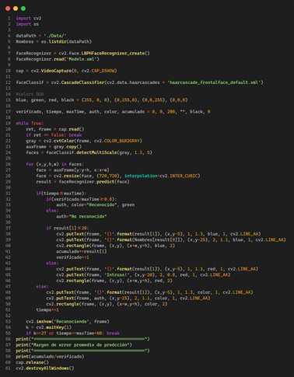The width and height of the screenshot is (294, 377).
Task: Click the 'Nombres = os.listdir(dataPath)' line
Action: (54, 41)
